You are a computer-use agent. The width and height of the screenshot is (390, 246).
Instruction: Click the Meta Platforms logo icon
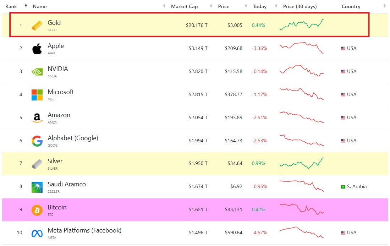37,233
